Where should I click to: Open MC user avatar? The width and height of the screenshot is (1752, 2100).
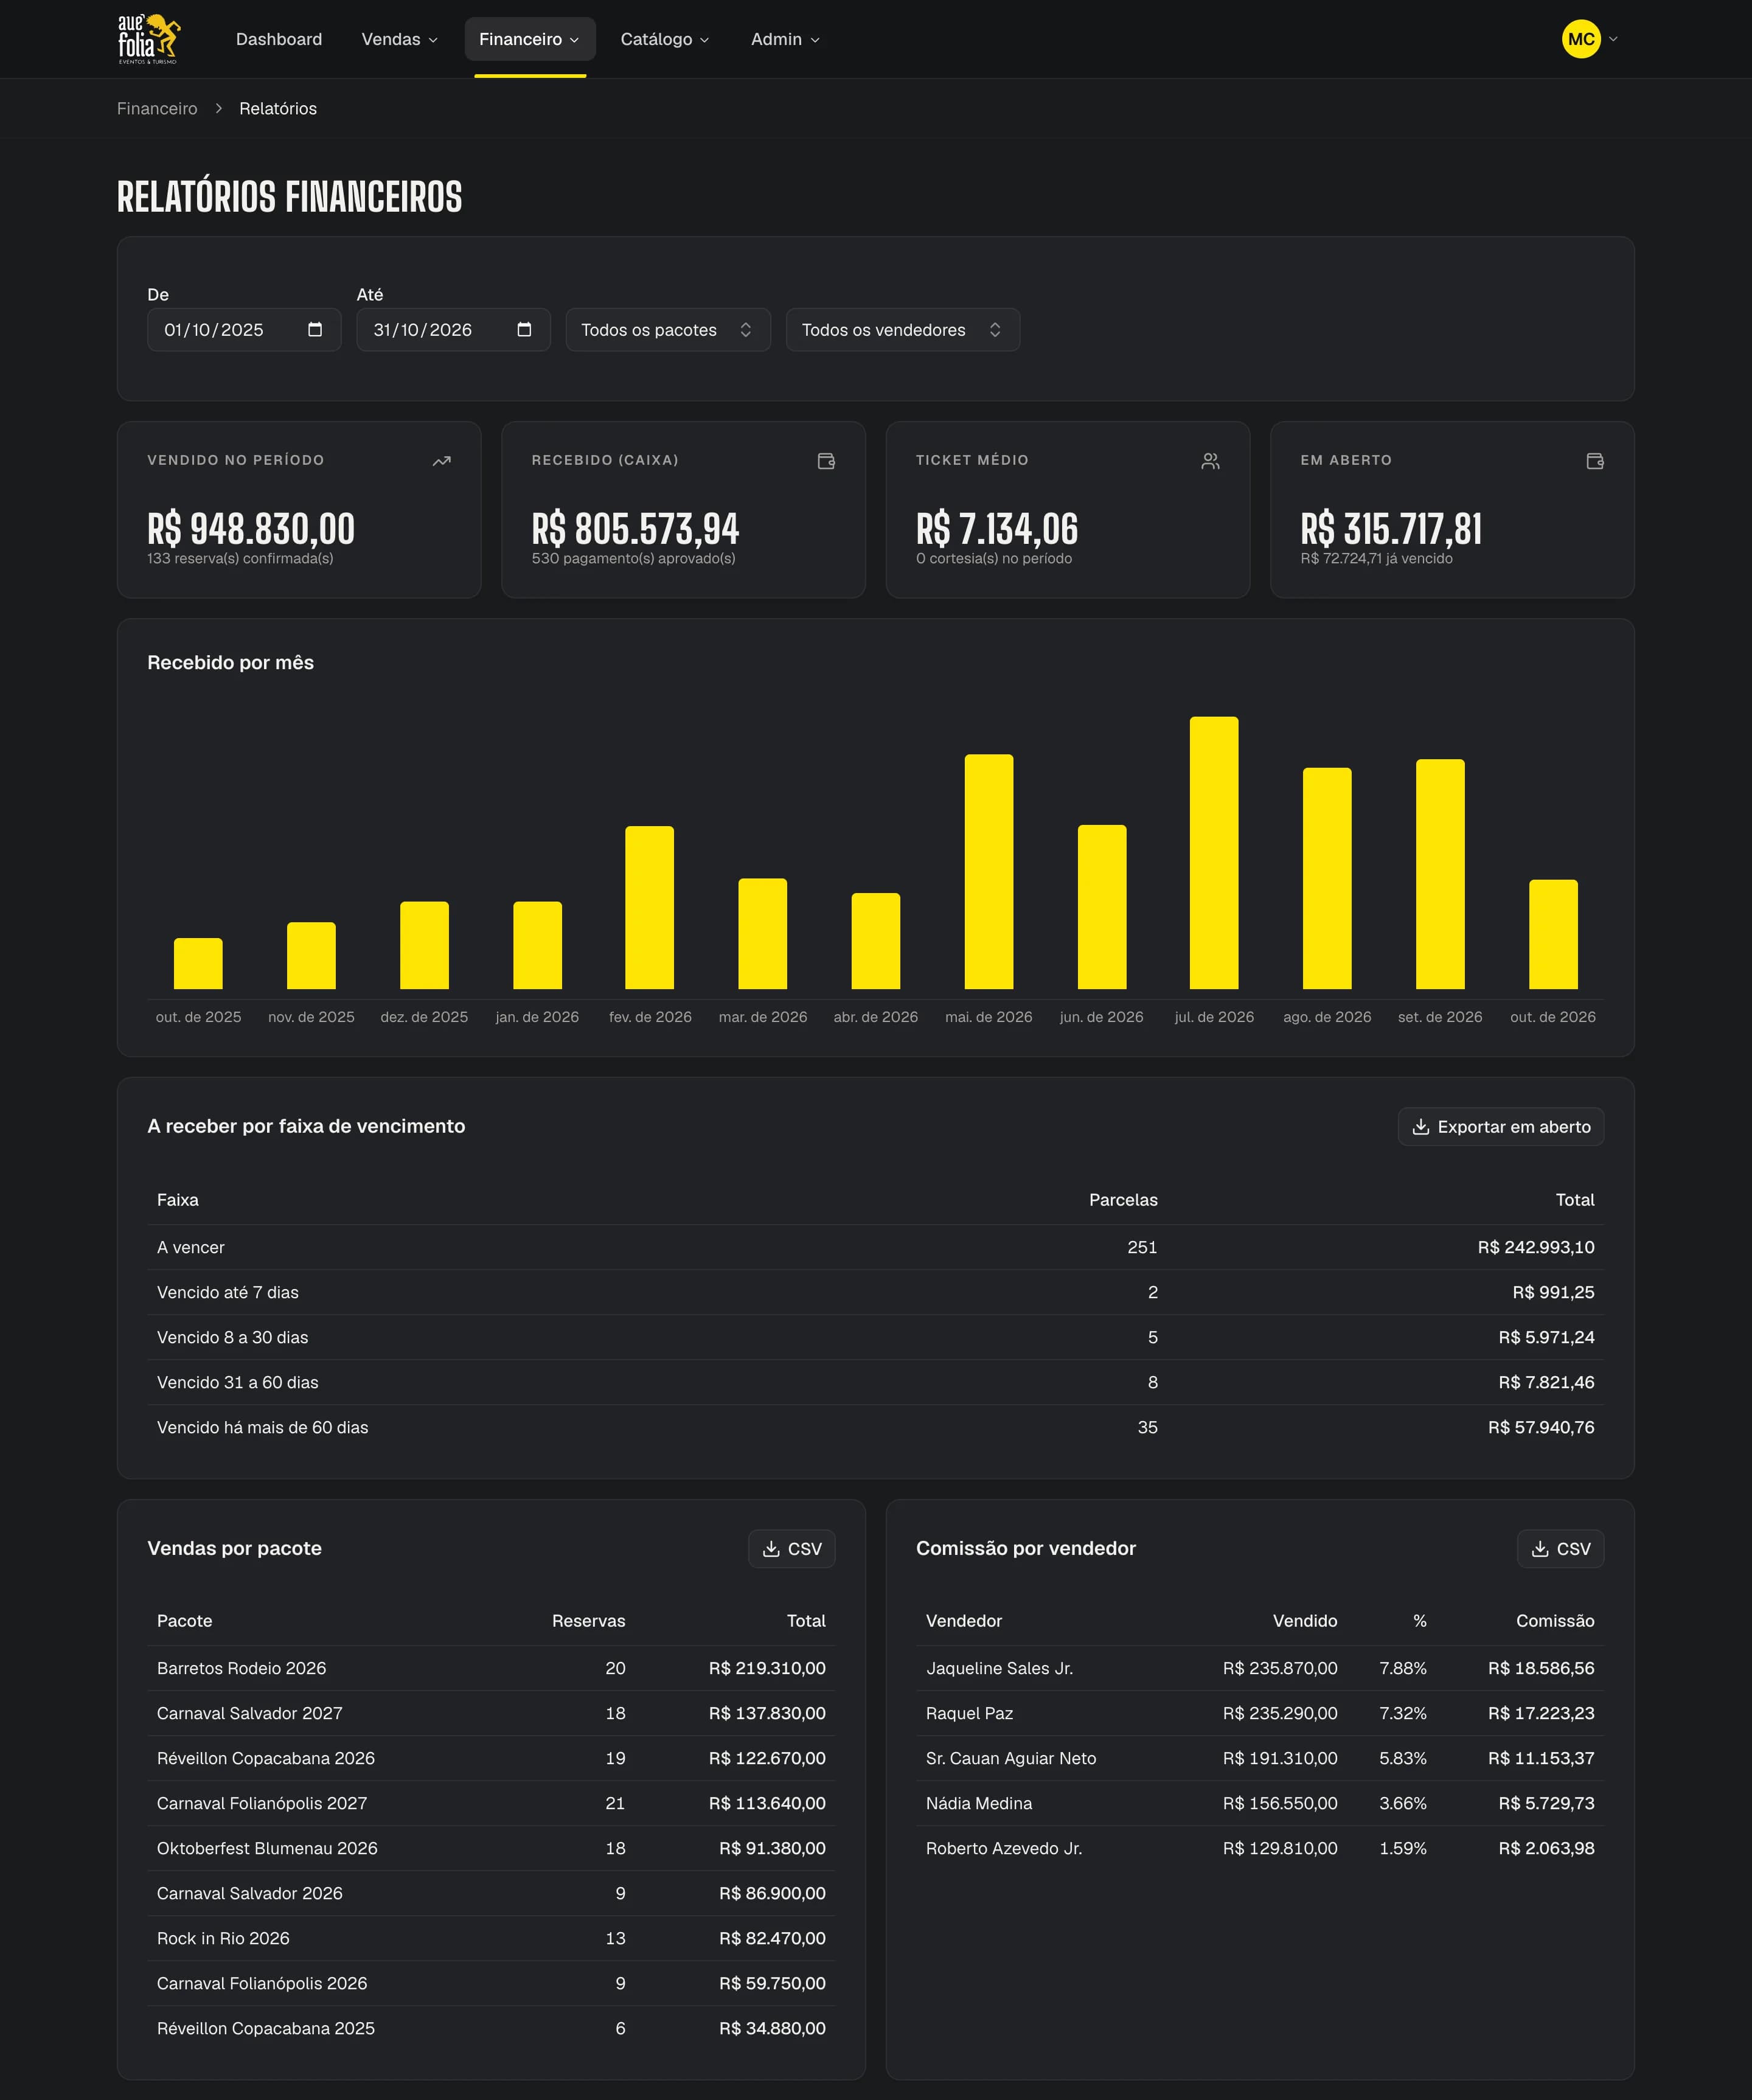pyautogui.click(x=1581, y=39)
